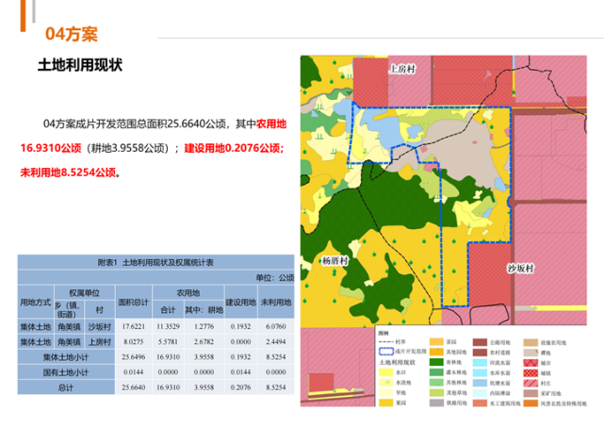The width and height of the screenshot is (604, 427).
Task: Click the 水库水面 legend swatch
Action: pyautogui.click(x=480, y=372)
